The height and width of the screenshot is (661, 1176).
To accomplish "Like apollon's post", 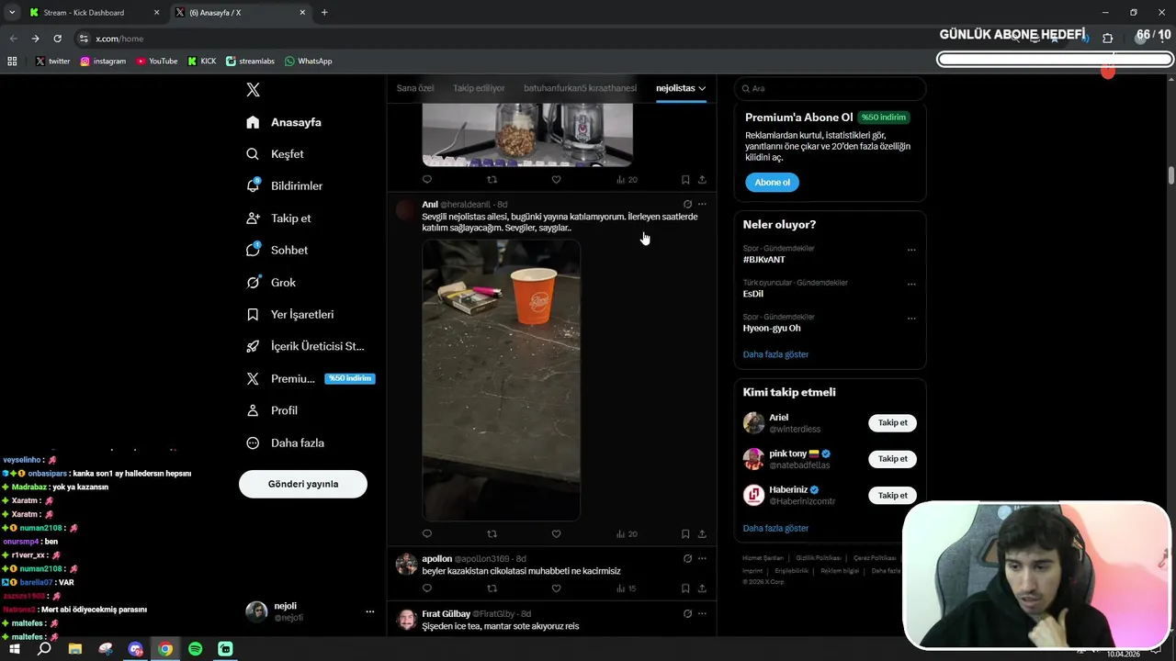I will [556, 588].
